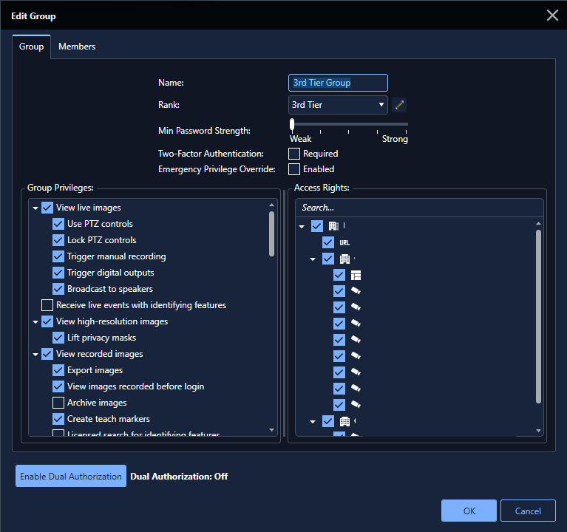Image resolution: width=567 pixels, height=532 pixels.
Task: Click the Emergency Privilege Override label
Action: (x=217, y=169)
